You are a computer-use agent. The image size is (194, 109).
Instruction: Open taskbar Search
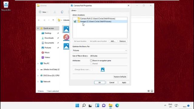click(x=84, y=105)
